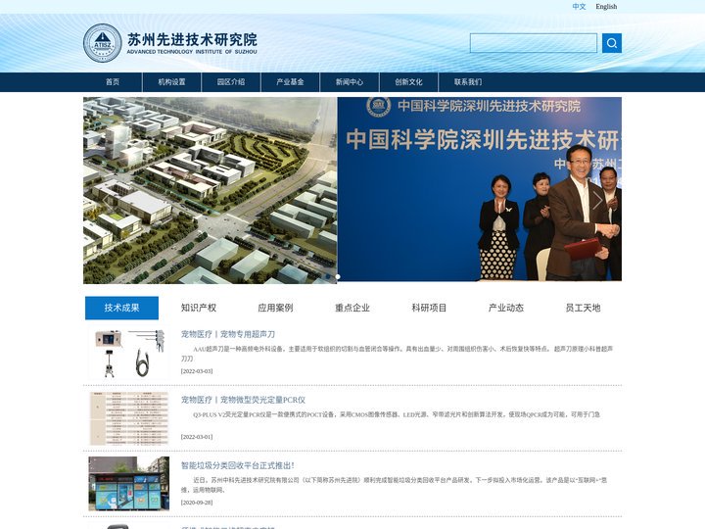
Task: Go to next carousel slide arrow
Action: [x=596, y=201]
